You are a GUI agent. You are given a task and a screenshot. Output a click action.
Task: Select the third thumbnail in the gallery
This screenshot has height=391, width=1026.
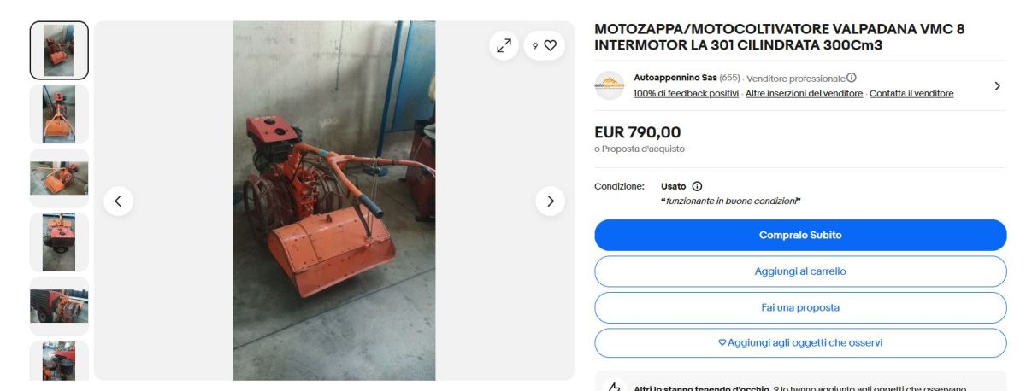click(59, 178)
